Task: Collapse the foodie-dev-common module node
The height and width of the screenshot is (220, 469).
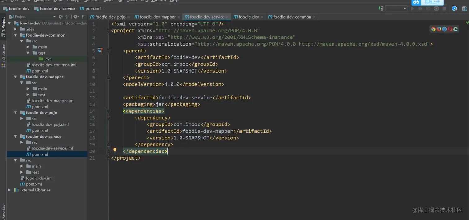Action: [x=16, y=35]
